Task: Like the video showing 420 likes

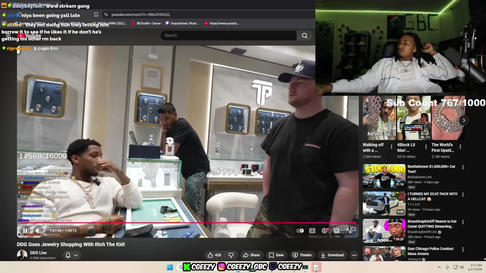Action: coord(214,255)
